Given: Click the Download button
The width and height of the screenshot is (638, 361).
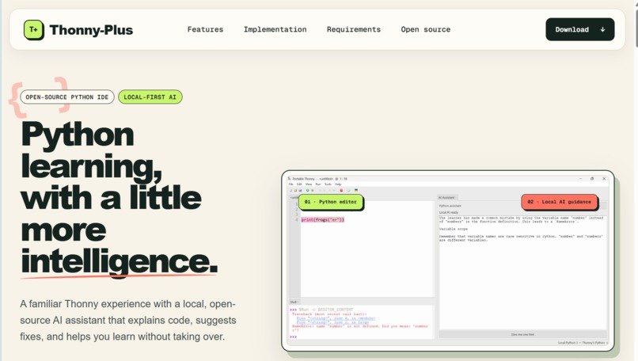Looking at the screenshot, I should (579, 29).
